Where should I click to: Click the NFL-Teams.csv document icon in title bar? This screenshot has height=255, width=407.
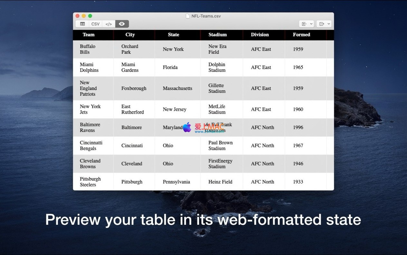(x=188, y=16)
